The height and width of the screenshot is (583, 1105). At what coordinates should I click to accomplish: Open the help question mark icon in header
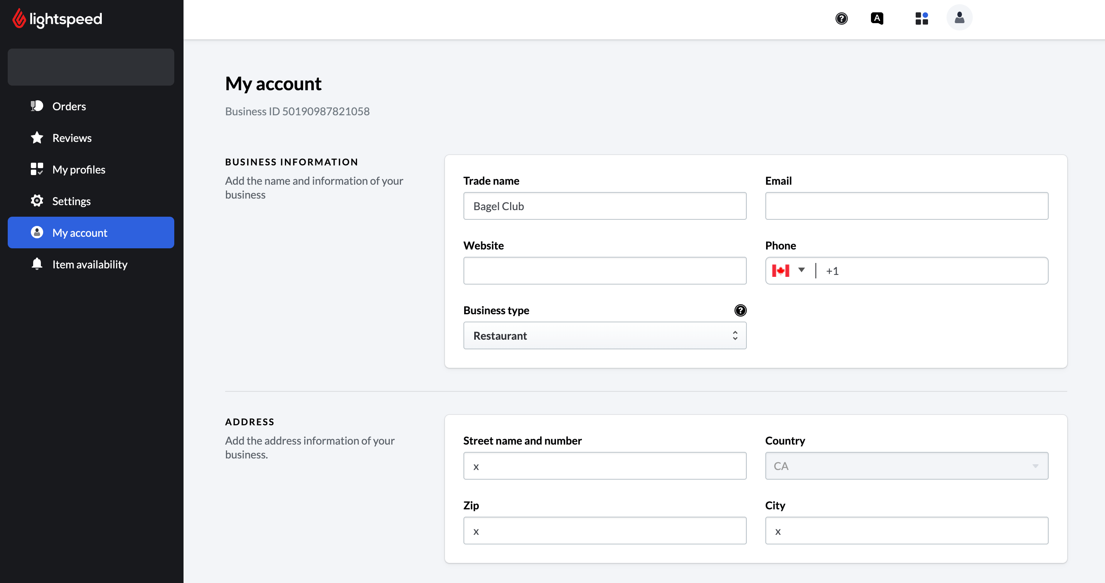click(x=841, y=19)
